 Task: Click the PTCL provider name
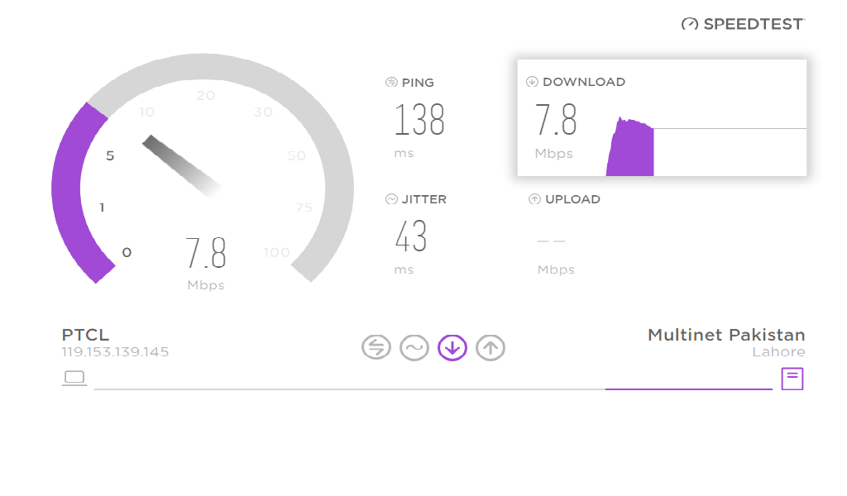85,335
